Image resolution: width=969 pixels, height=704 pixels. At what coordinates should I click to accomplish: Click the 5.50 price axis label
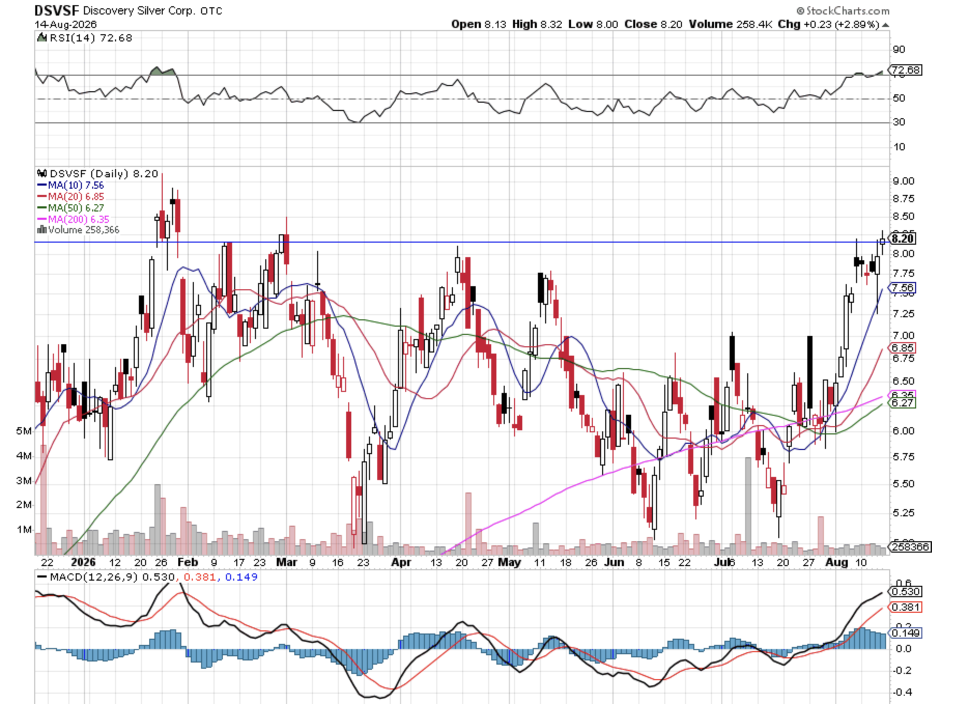pyautogui.click(x=903, y=484)
